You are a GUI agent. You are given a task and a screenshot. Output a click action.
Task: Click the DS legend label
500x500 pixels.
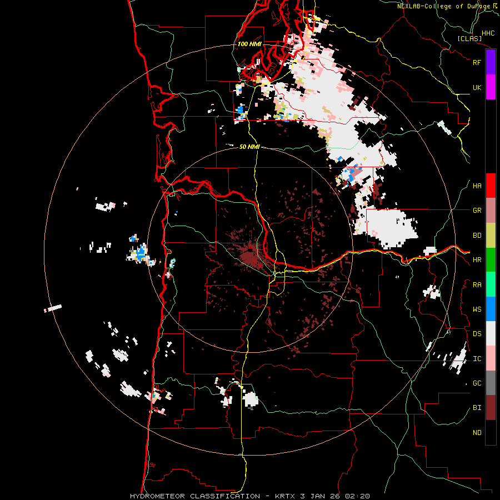(x=477, y=334)
